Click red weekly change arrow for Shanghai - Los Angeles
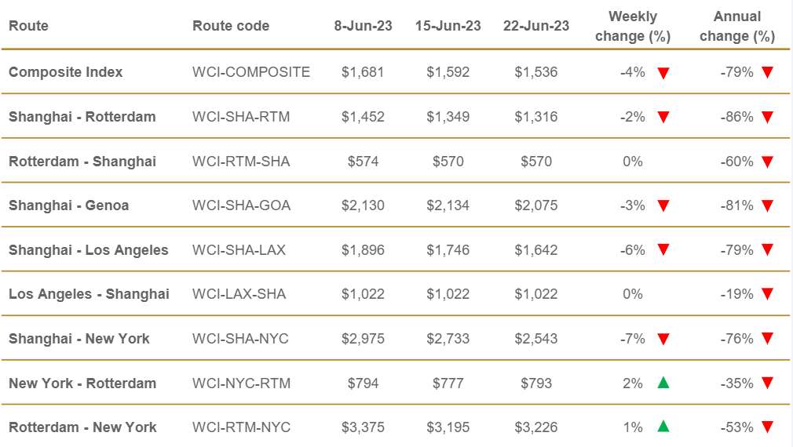This screenshot has width=793, height=447. 663,250
